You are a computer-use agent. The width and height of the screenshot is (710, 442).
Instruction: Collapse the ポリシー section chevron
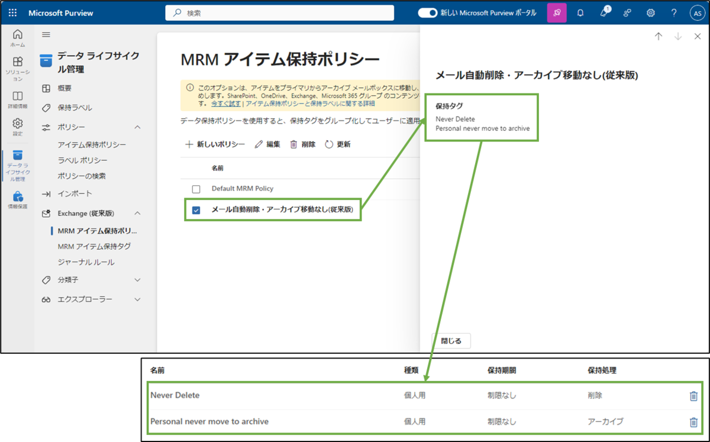pyautogui.click(x=137, y=127)
